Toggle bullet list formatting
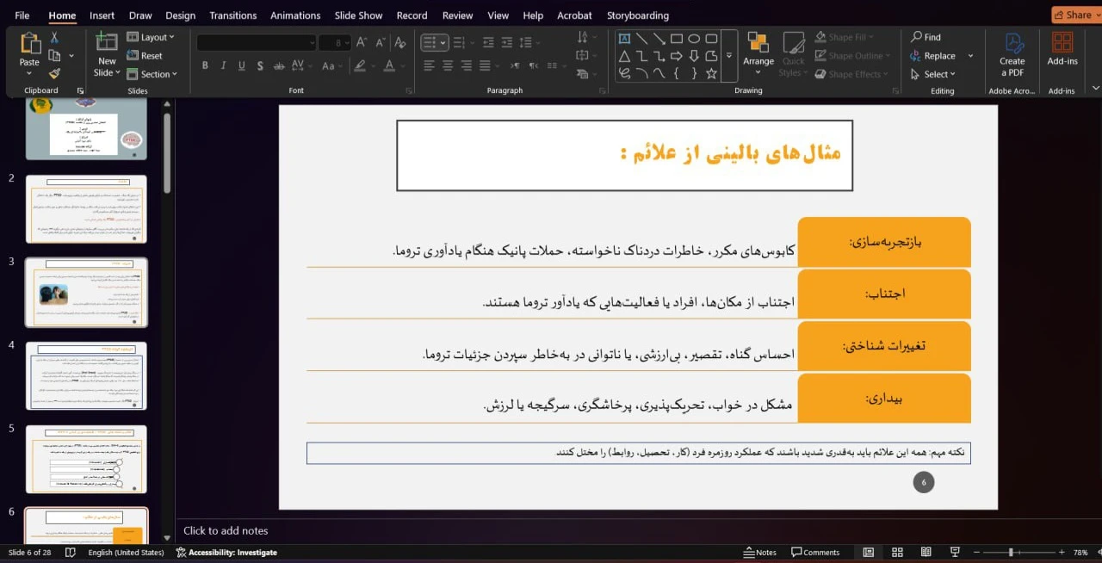The image size is (1102, 563). click(429, 42)
